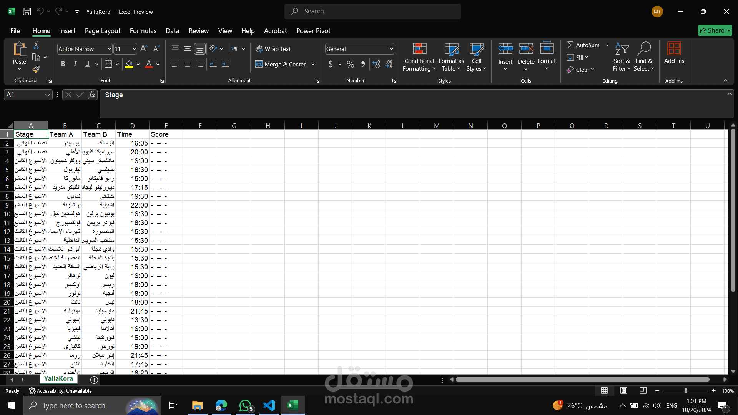Click Insert Cells icon
Viewport: 738px width, 415px height.
[x=505, y=49]
